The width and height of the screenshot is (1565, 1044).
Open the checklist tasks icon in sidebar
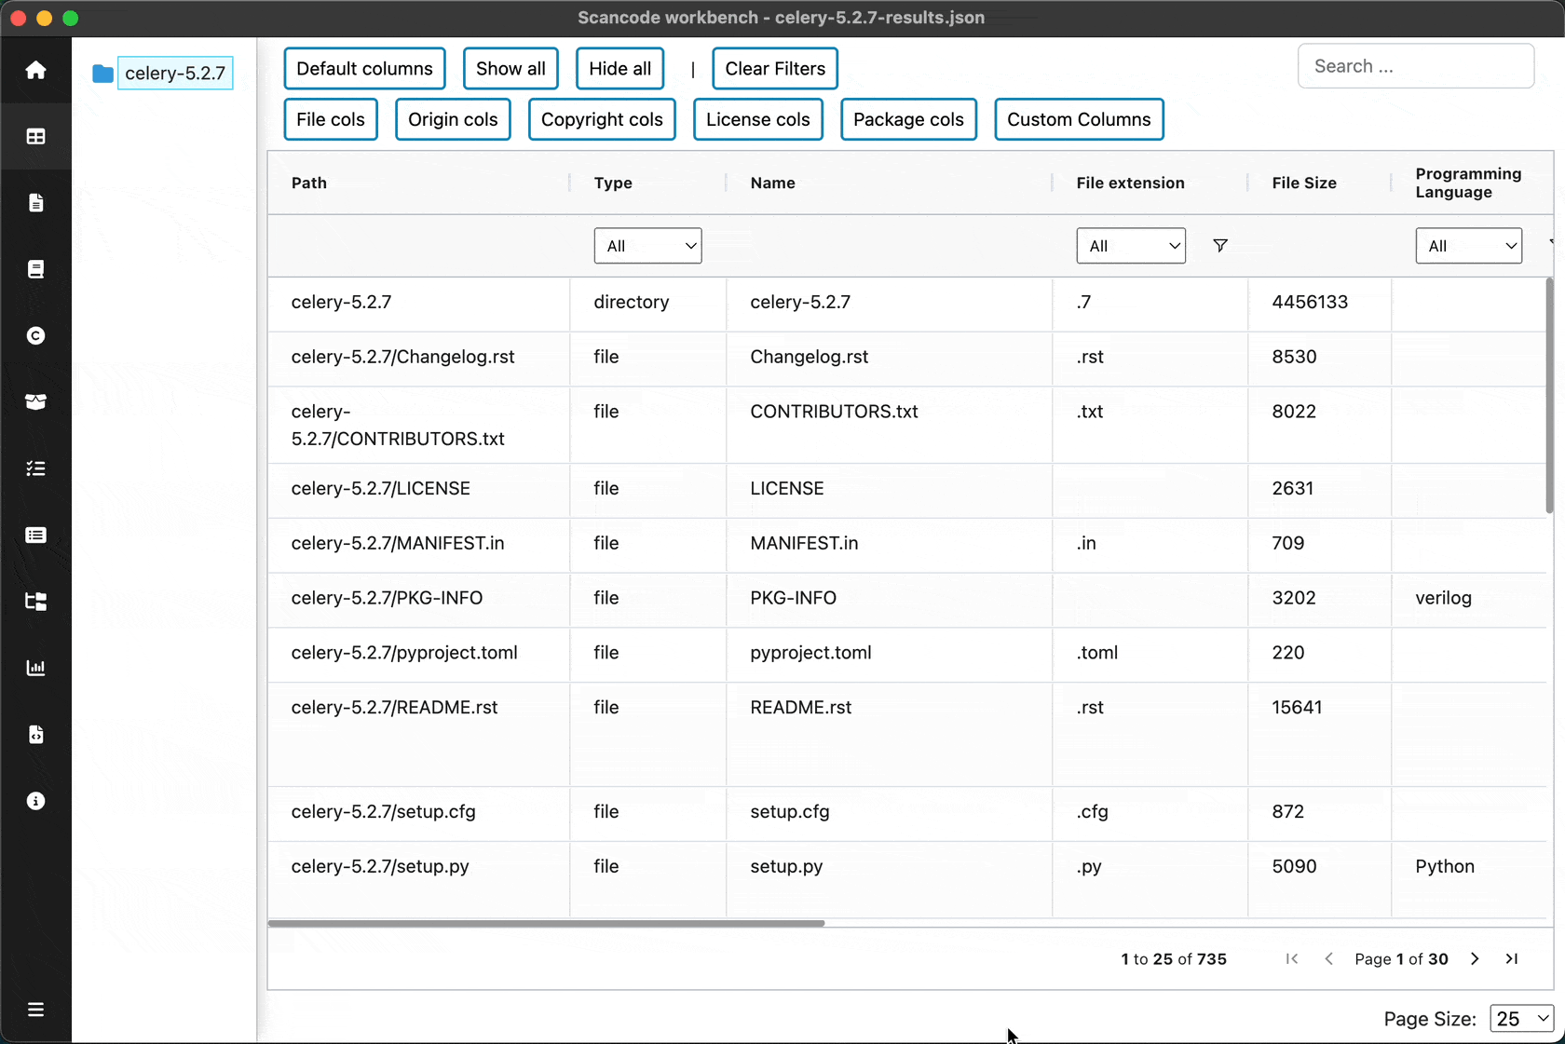[35, 468]
